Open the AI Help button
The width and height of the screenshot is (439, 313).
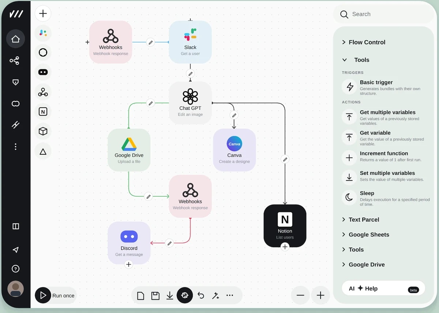point(383,289)
